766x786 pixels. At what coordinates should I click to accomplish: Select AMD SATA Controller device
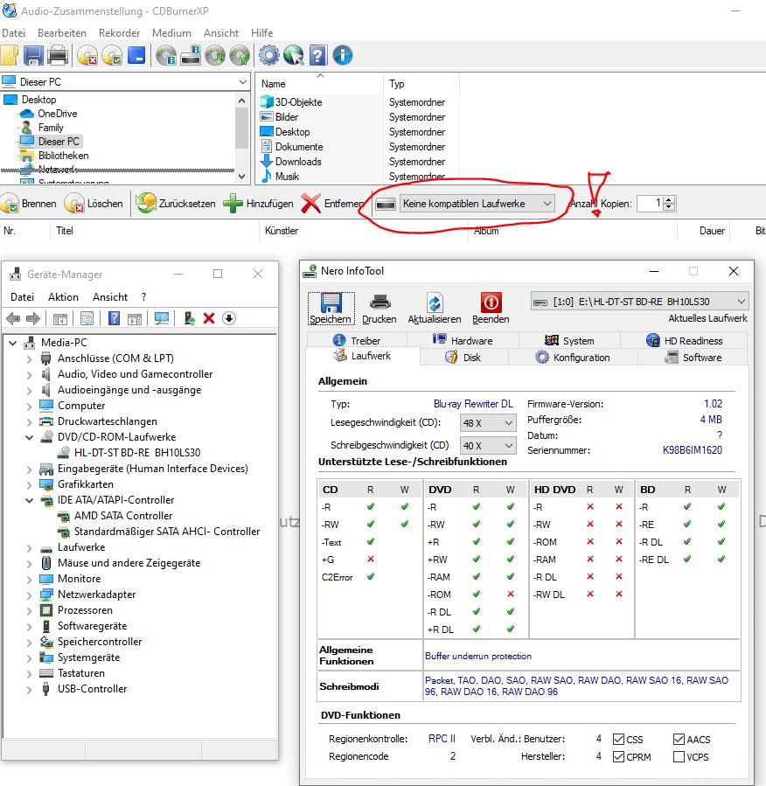click(x=122, y=516)
